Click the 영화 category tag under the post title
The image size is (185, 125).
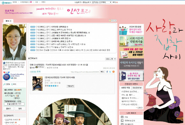point(39,72)
